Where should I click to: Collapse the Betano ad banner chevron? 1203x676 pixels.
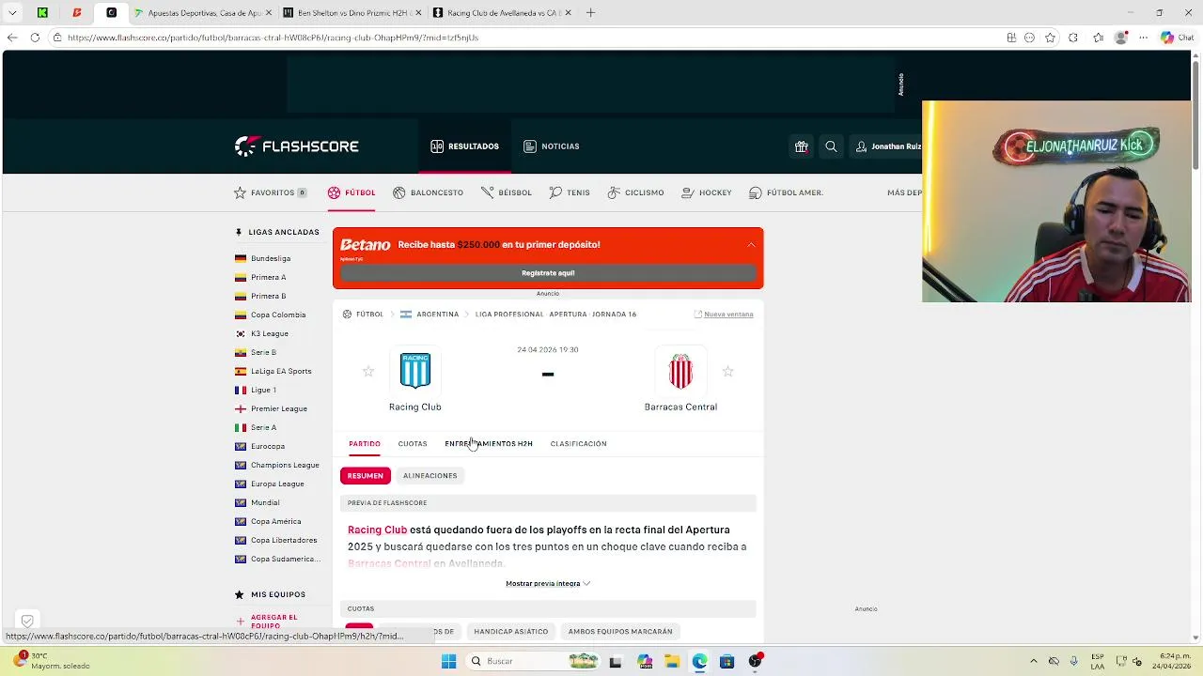click(751, 244)
